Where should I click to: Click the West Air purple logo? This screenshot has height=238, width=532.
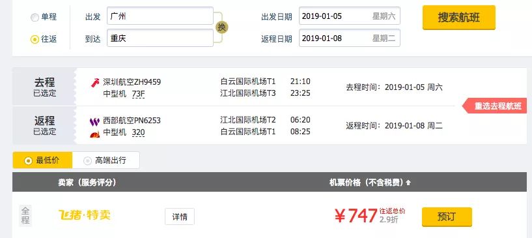point(94,121)
